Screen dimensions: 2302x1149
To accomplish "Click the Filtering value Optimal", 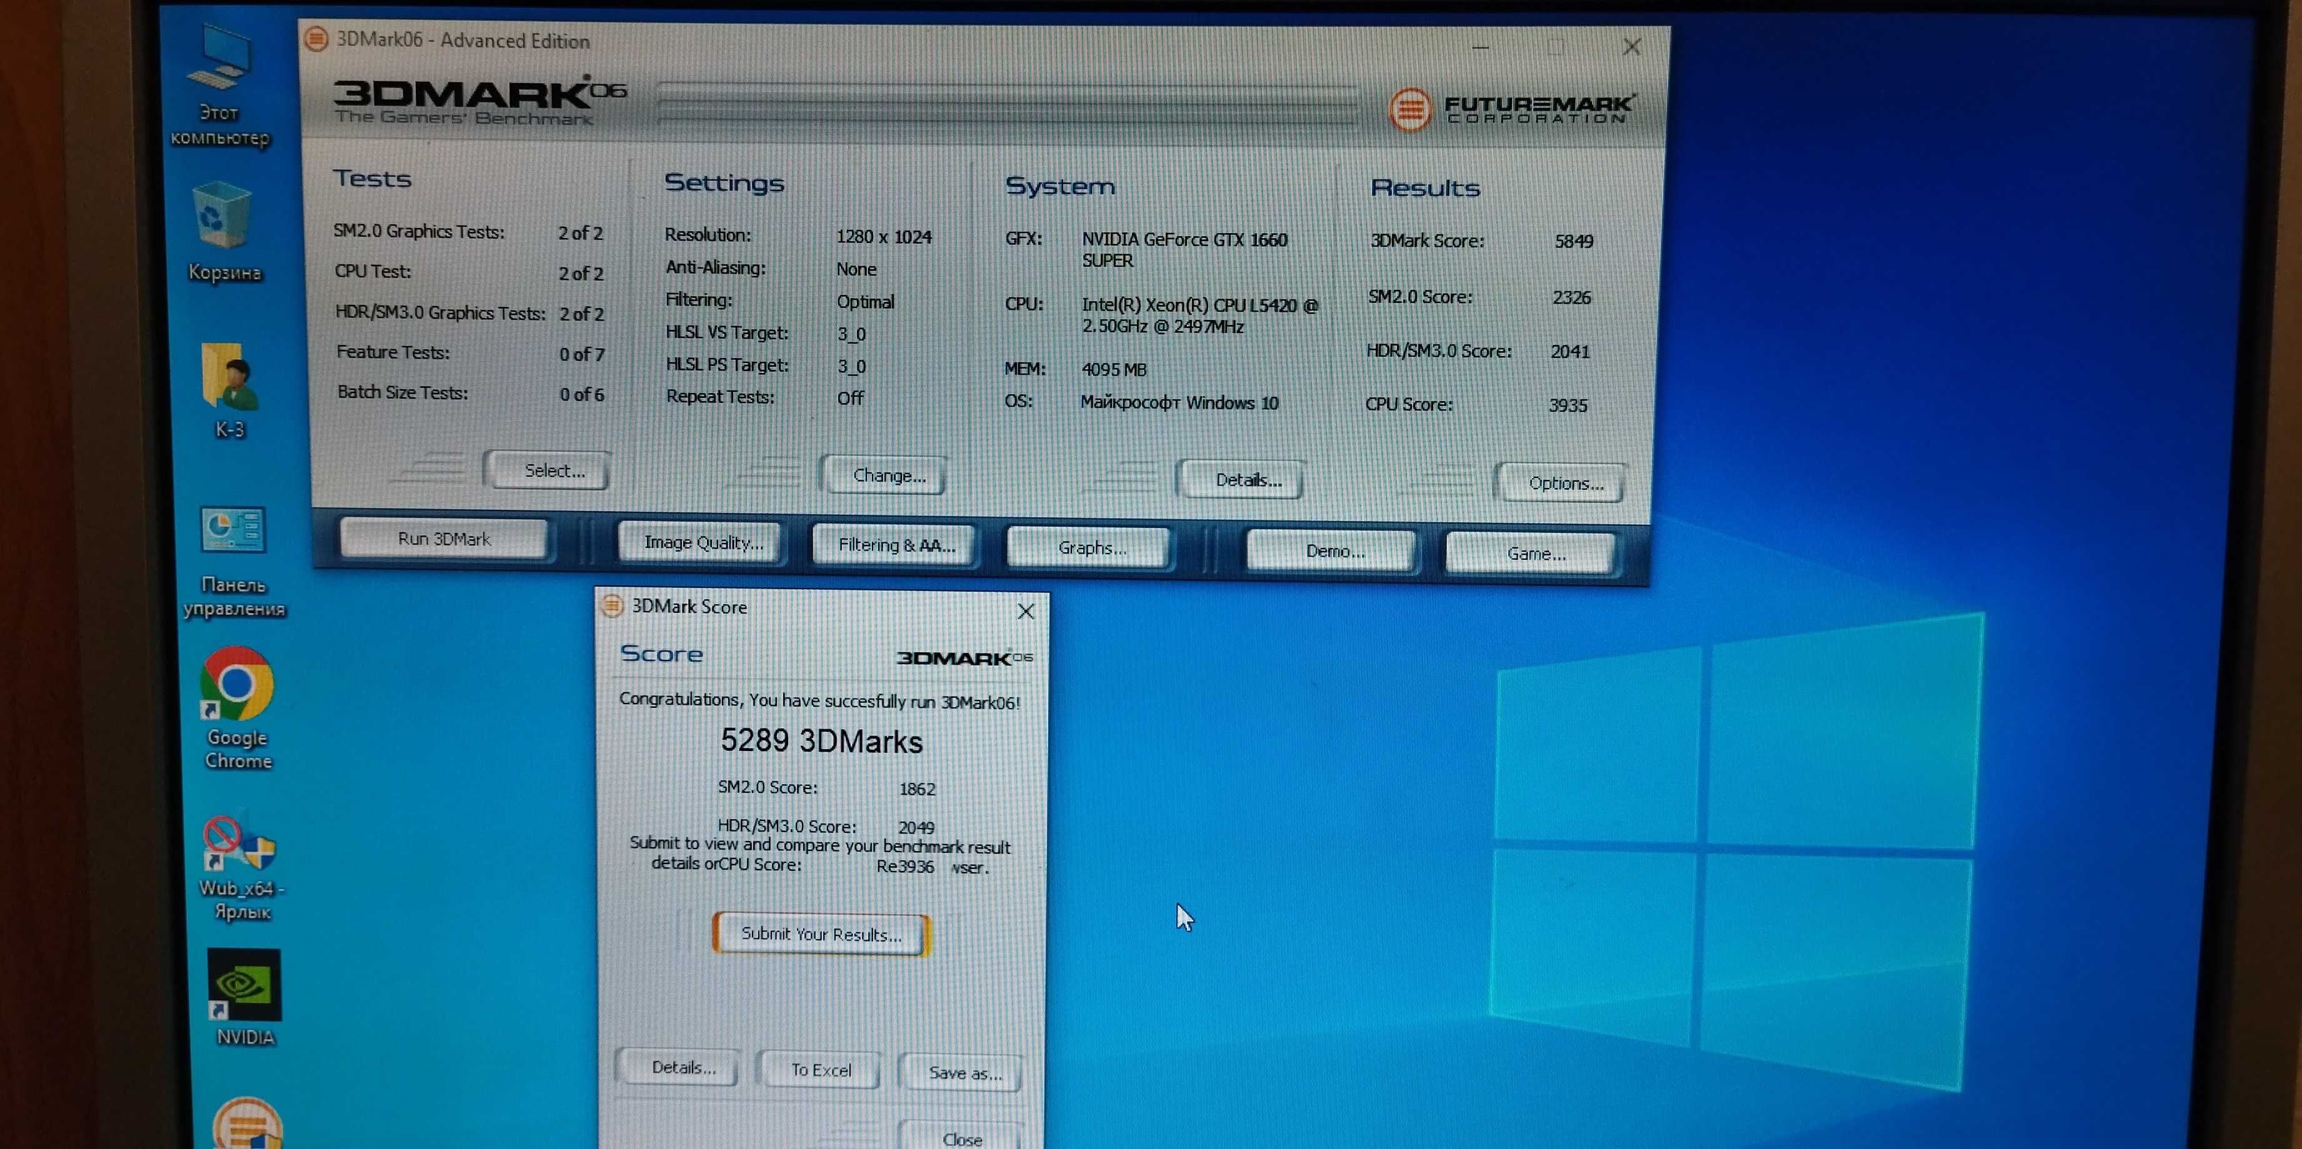I will tap(864, 302).
